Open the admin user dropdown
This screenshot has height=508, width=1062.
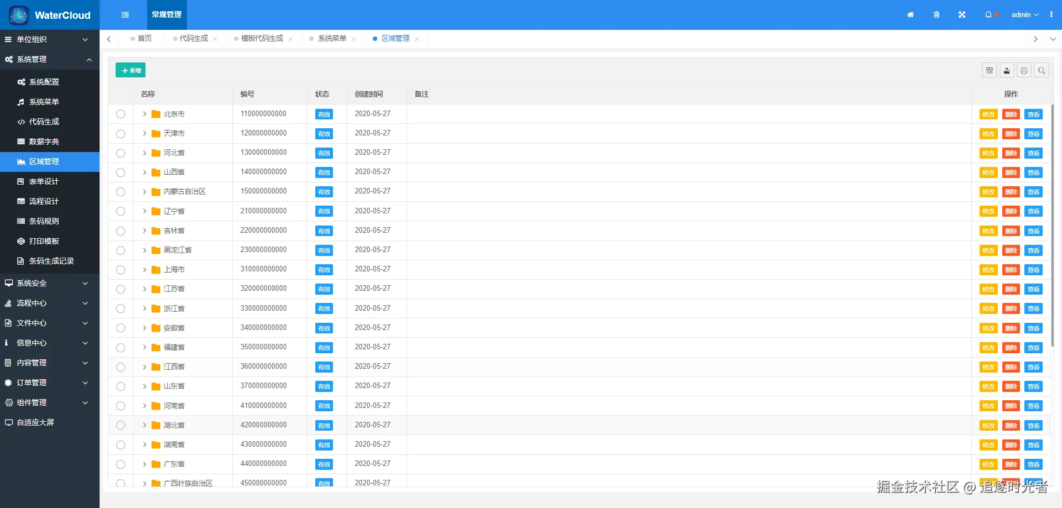pos(1025,15)
